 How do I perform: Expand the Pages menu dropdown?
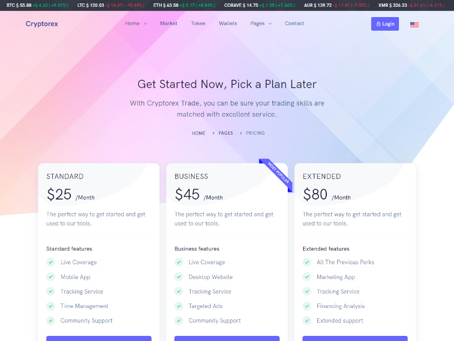click(x=261, y=23)
